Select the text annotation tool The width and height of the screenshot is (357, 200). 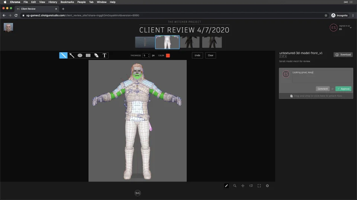[104, 55]
